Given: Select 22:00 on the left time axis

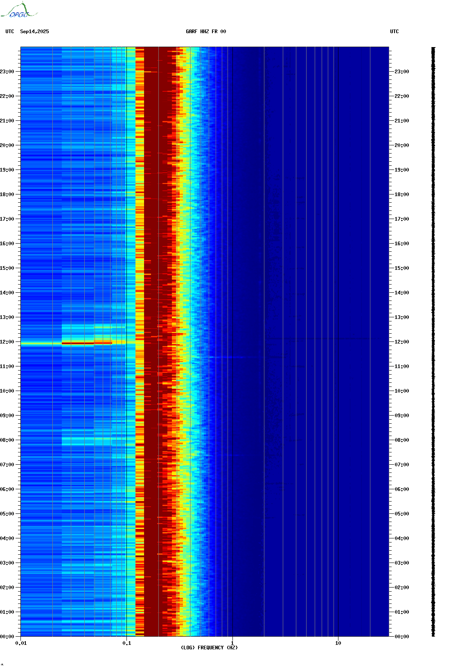Looking at the screenshot, I should pyautogui.click(x=7, y=96).
